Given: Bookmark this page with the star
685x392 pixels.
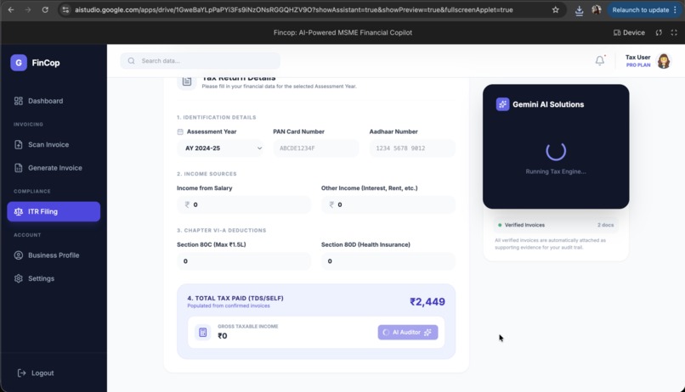Looking at the screenshot, I should tap(555, 9).
